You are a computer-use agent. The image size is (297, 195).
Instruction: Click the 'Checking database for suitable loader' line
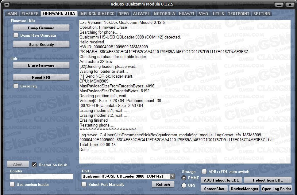point(116,57)
